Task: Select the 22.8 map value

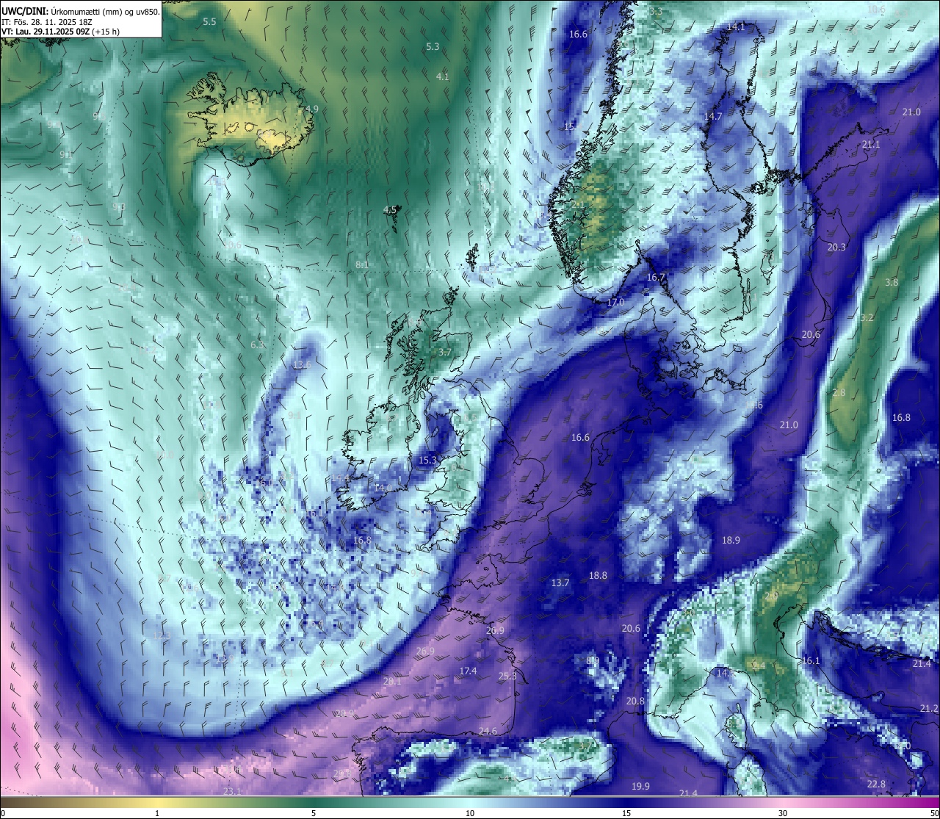Action: (876, 784)
